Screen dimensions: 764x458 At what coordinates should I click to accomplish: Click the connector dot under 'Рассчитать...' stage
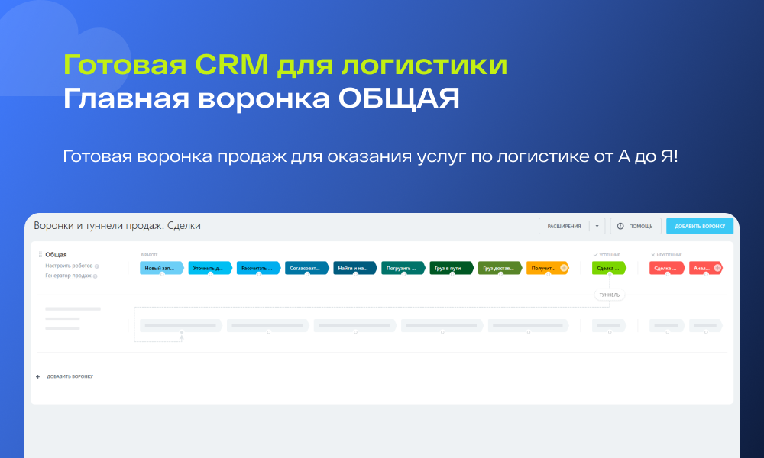tap(258, 275)
